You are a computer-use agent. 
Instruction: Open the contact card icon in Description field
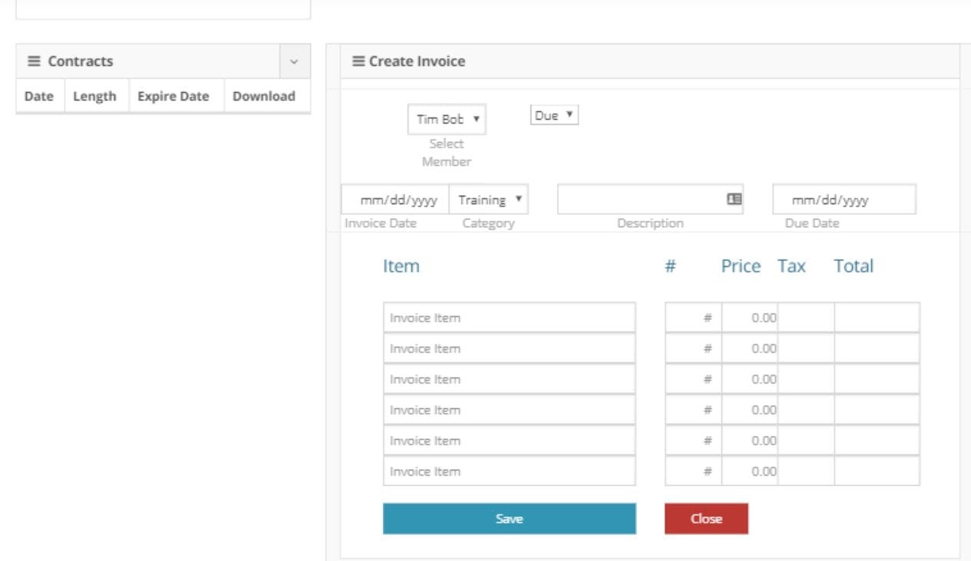[x=735, y=199]
